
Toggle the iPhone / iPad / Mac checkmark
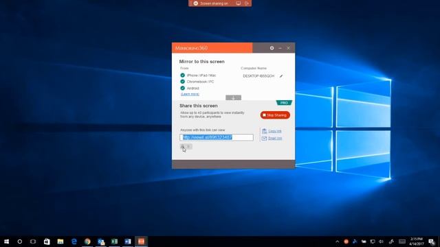click(x=183, y=75)
